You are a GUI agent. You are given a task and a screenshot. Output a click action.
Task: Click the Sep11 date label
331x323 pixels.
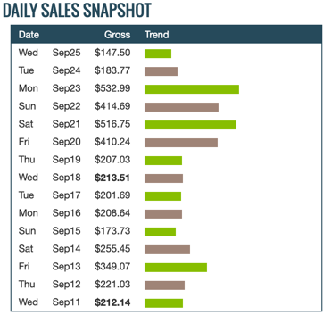click(66, 302)
